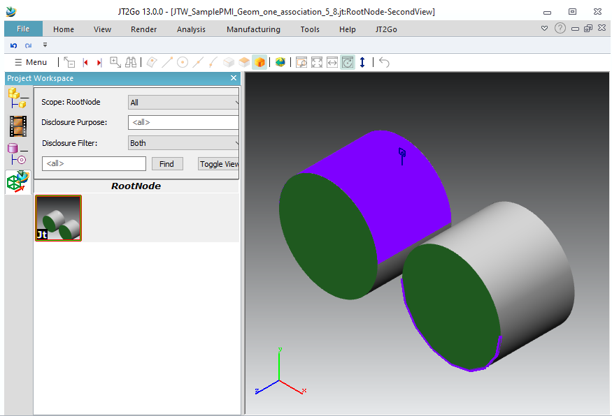Switch to the Home ribbon tab
This screenshot has width=612, height=416.
tap(64, 29)
